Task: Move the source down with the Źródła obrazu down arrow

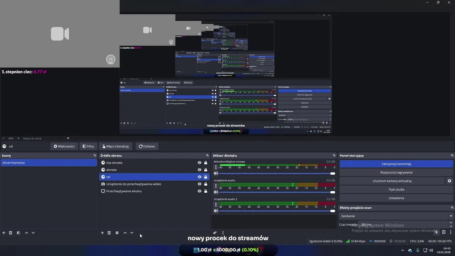Action: 132,233
